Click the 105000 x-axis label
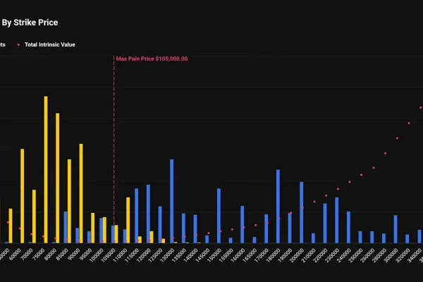The width and height of the screenshot is (423, 282). click(x=106, y=257)
